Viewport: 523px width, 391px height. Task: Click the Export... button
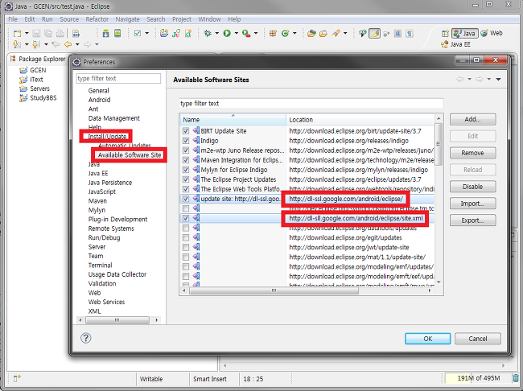472,220
